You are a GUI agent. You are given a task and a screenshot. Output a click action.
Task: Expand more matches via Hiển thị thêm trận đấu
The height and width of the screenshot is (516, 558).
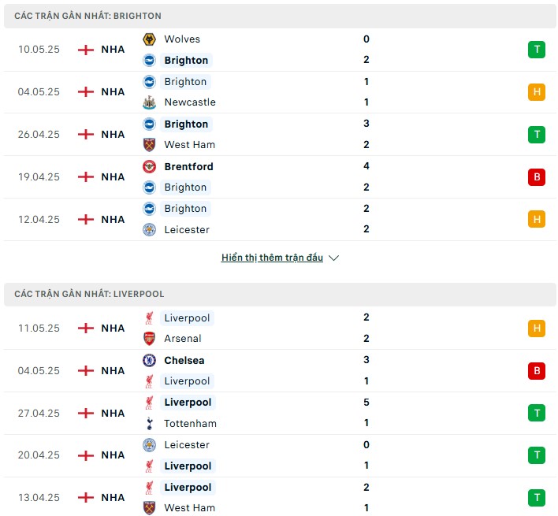coord(272,258)
